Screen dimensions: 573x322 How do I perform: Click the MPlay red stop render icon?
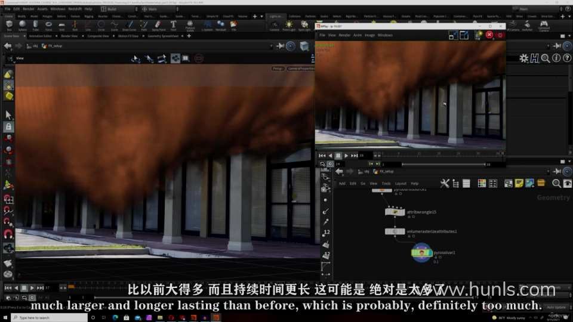[489, 35]
